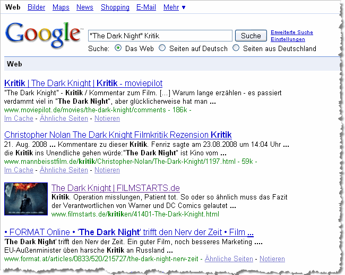
Task: Open Erweiterte Suche link
Action: 292,32
